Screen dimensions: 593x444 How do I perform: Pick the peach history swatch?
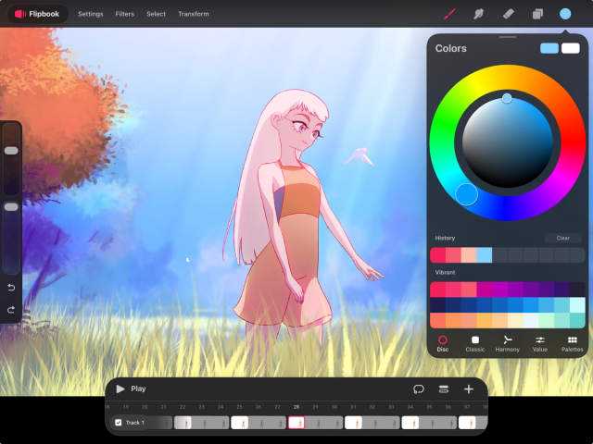(x=469, y=255)
